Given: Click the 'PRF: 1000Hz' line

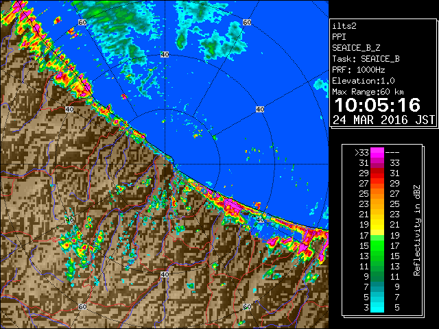Looking at the screenshot, I should [359, 70].
